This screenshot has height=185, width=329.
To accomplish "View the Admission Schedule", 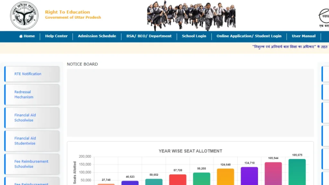I will 97,36.
